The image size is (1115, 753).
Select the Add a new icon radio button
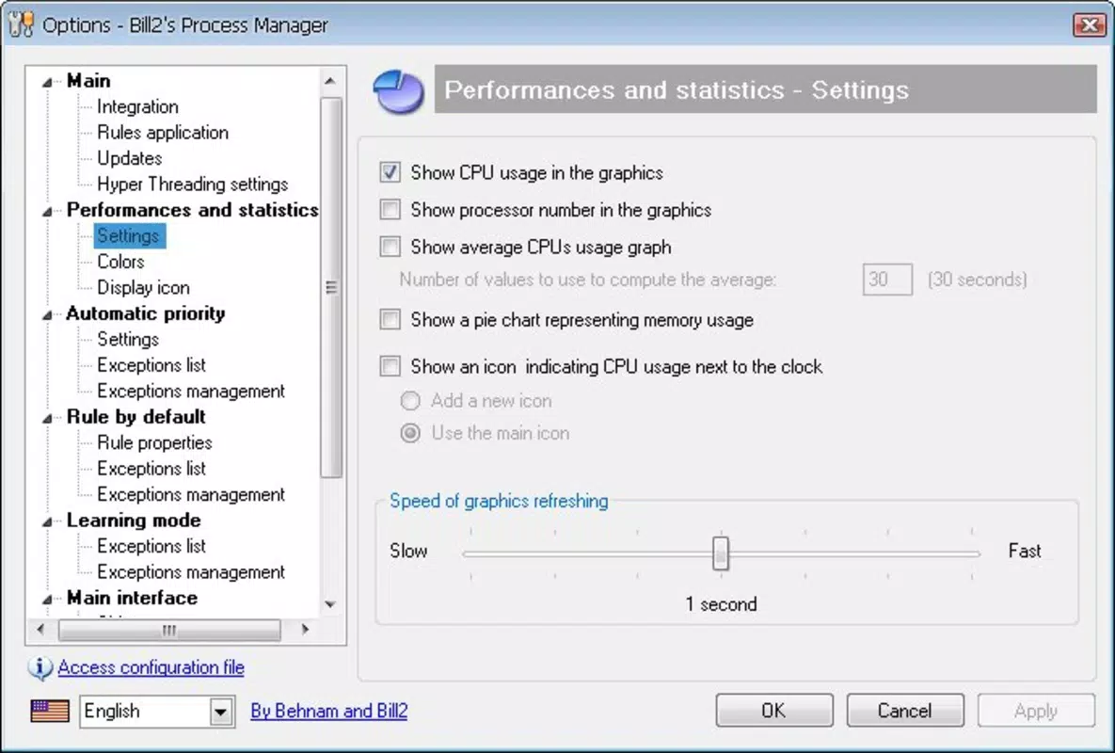click(410, 401)
